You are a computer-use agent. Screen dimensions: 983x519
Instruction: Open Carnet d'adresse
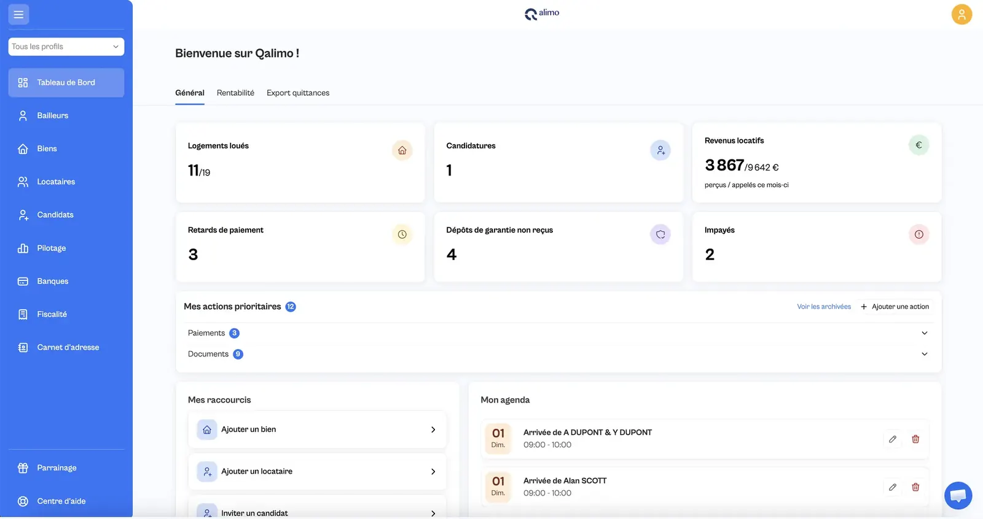pos(66,348)
